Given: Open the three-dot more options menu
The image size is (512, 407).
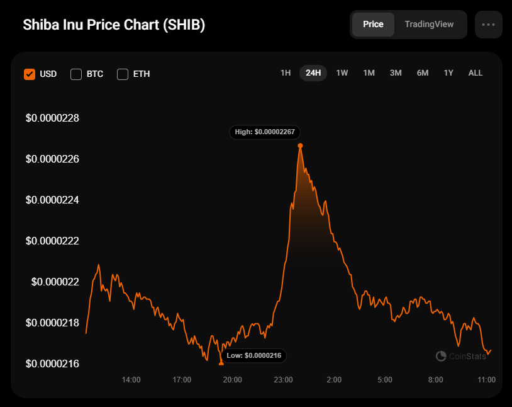Looking at the screenshot, I should pos(489,25).
